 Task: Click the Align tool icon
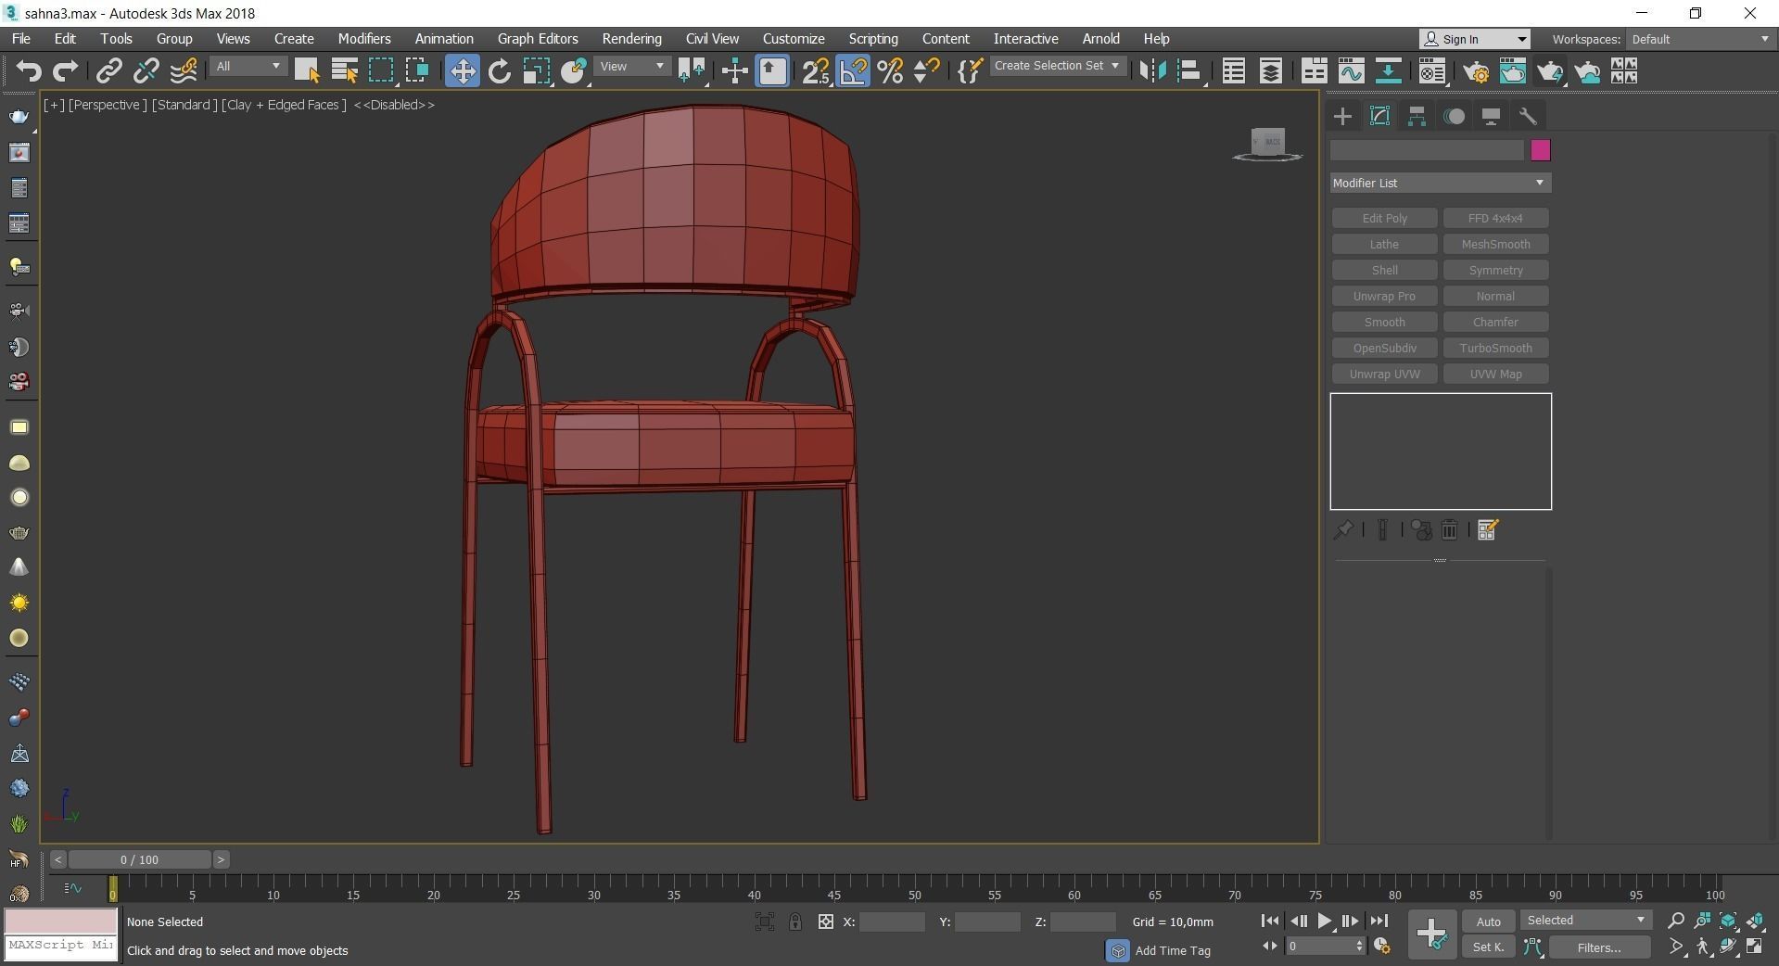click(1189, 71)
